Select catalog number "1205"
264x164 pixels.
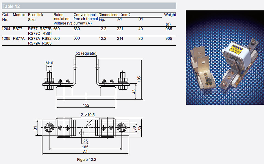[6, 39]
